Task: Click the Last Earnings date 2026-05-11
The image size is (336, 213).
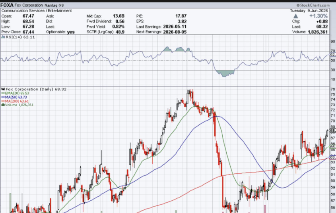Action: (x=175, y=27)
